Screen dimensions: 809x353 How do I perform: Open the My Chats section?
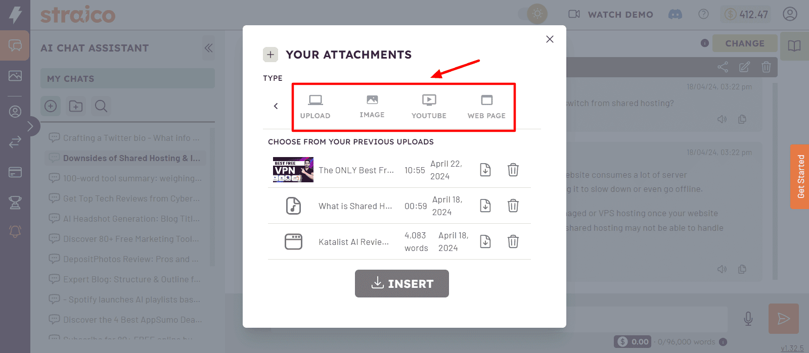(x=127, y=79)
